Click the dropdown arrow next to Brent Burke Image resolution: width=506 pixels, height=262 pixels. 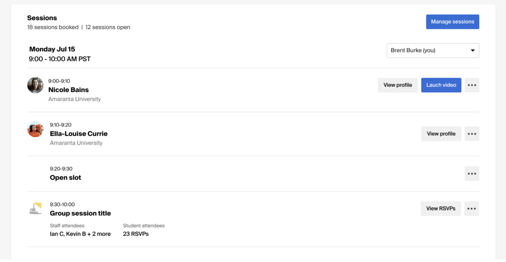point(473,50)
